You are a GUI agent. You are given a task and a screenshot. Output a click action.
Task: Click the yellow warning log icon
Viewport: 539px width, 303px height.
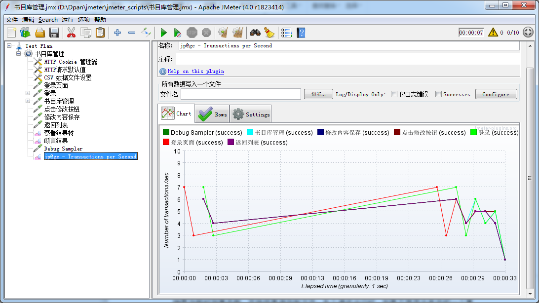493,32
